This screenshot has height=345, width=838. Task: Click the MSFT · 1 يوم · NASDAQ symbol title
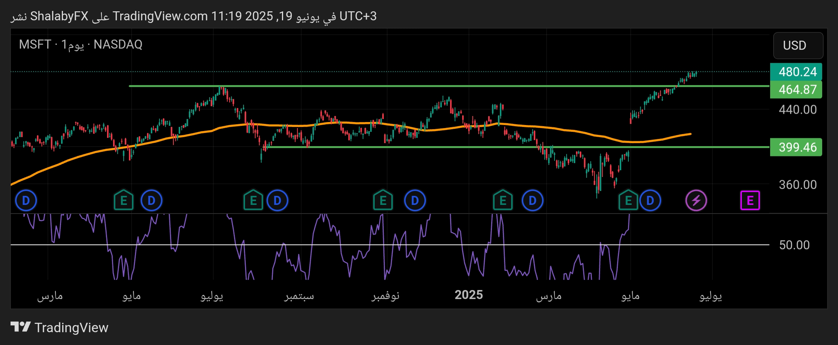click(81, 44)
